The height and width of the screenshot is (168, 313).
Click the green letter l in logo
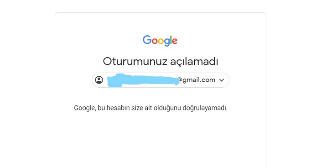171,40
